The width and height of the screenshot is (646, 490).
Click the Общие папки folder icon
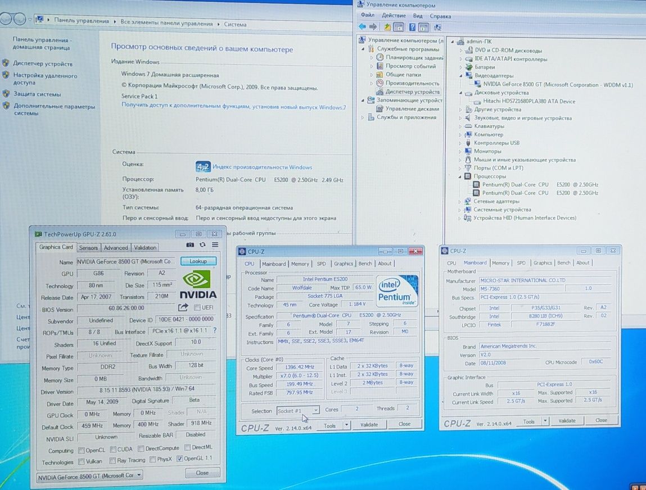click(380, 75)
